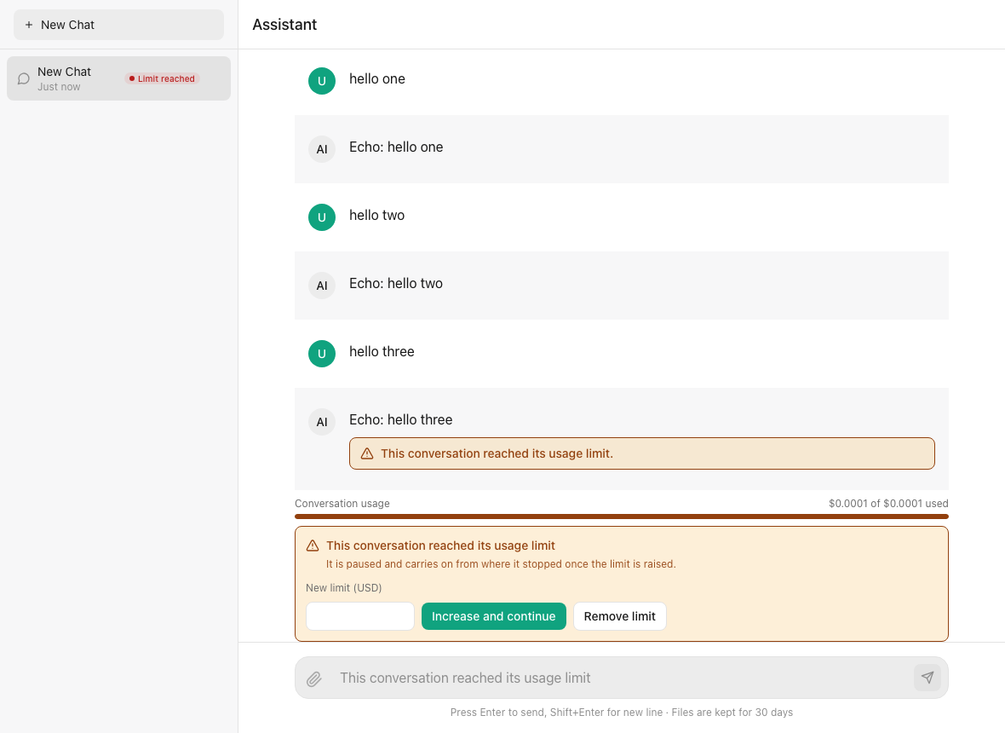Click the chat bubble icon in sidebar
Screen dimensions: 1005x733
click(x=24, y=79)
